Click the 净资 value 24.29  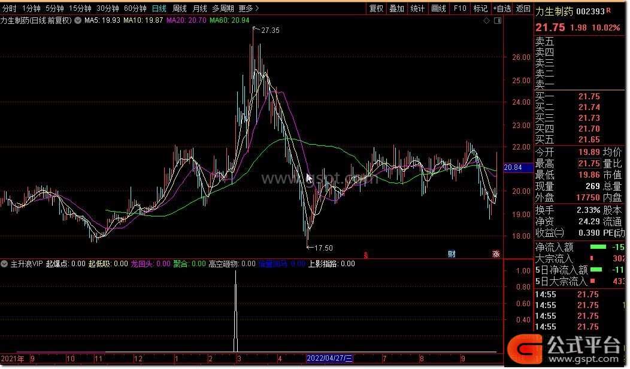point(589,221)
